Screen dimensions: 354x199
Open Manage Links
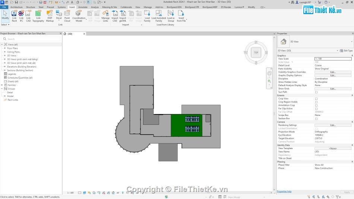coord(105,16)
